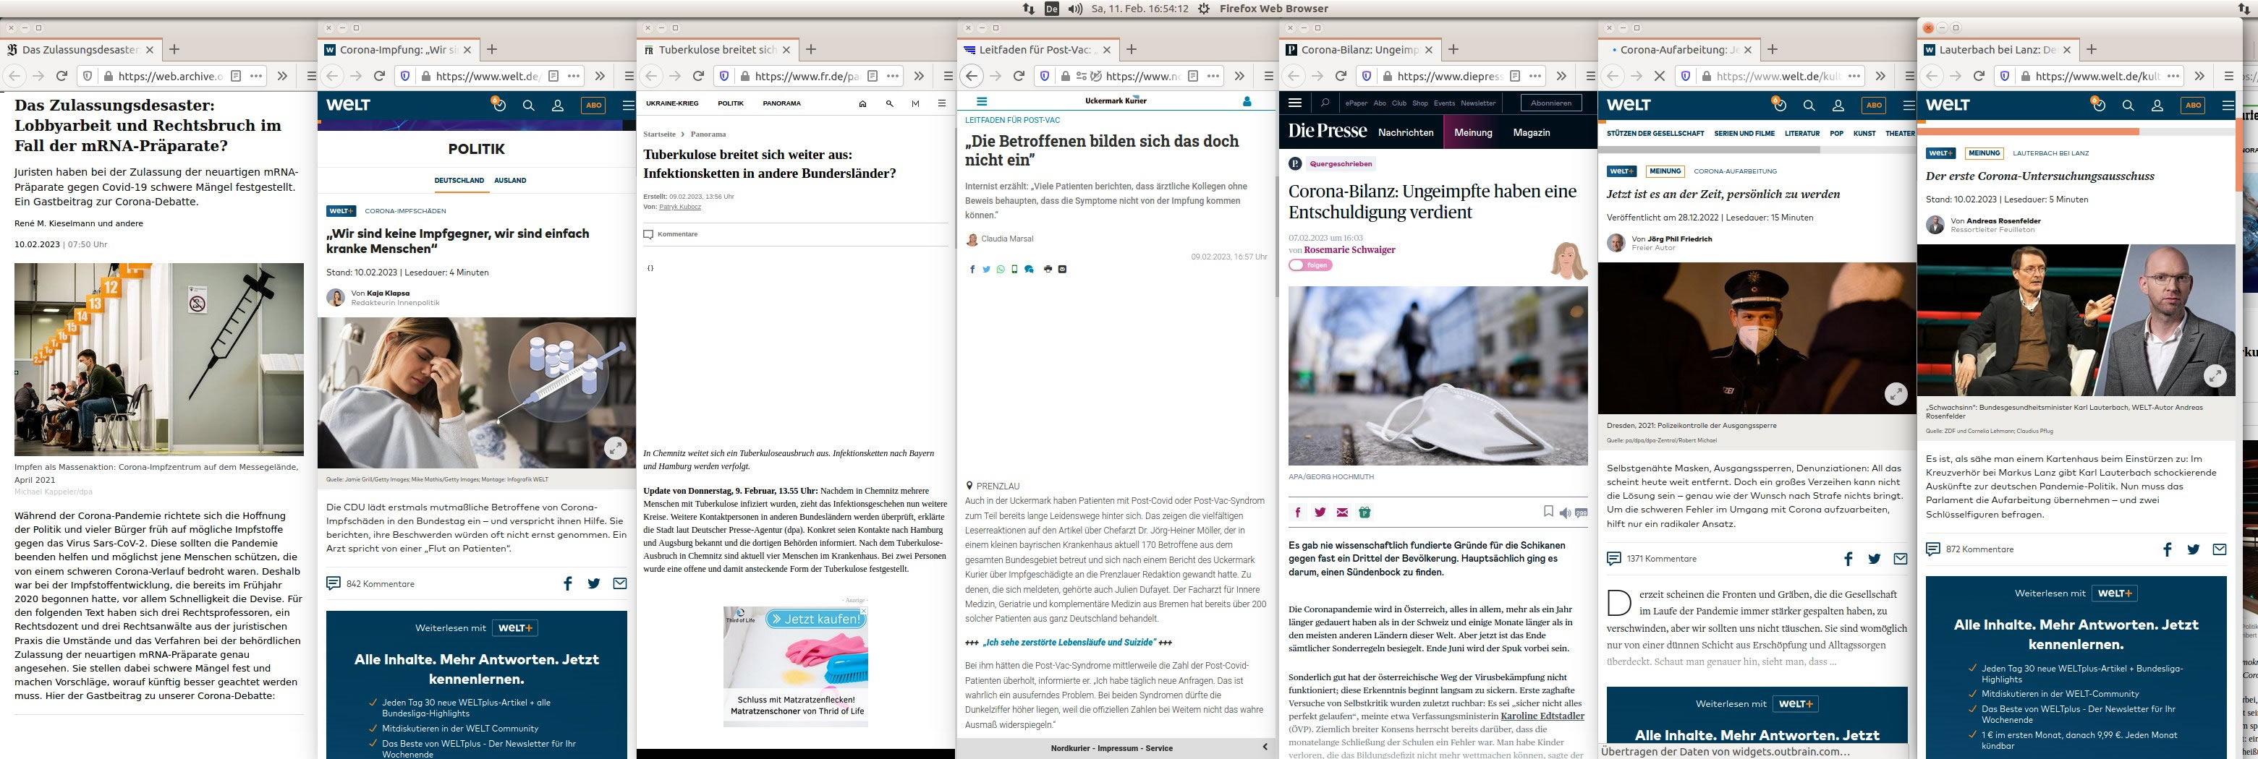
Task: Click Jetzt kaufen in the Thrid of Life ad
Action: tap(815, 619)
